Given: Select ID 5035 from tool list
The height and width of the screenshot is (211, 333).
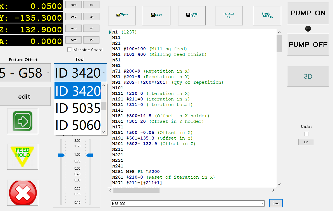Looking at the screenshot, I should (78, 108).
